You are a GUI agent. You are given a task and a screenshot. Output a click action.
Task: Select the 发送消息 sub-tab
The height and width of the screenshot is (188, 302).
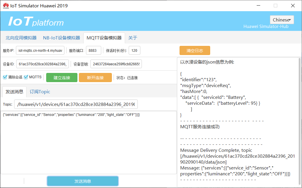[x=14, y=91]
